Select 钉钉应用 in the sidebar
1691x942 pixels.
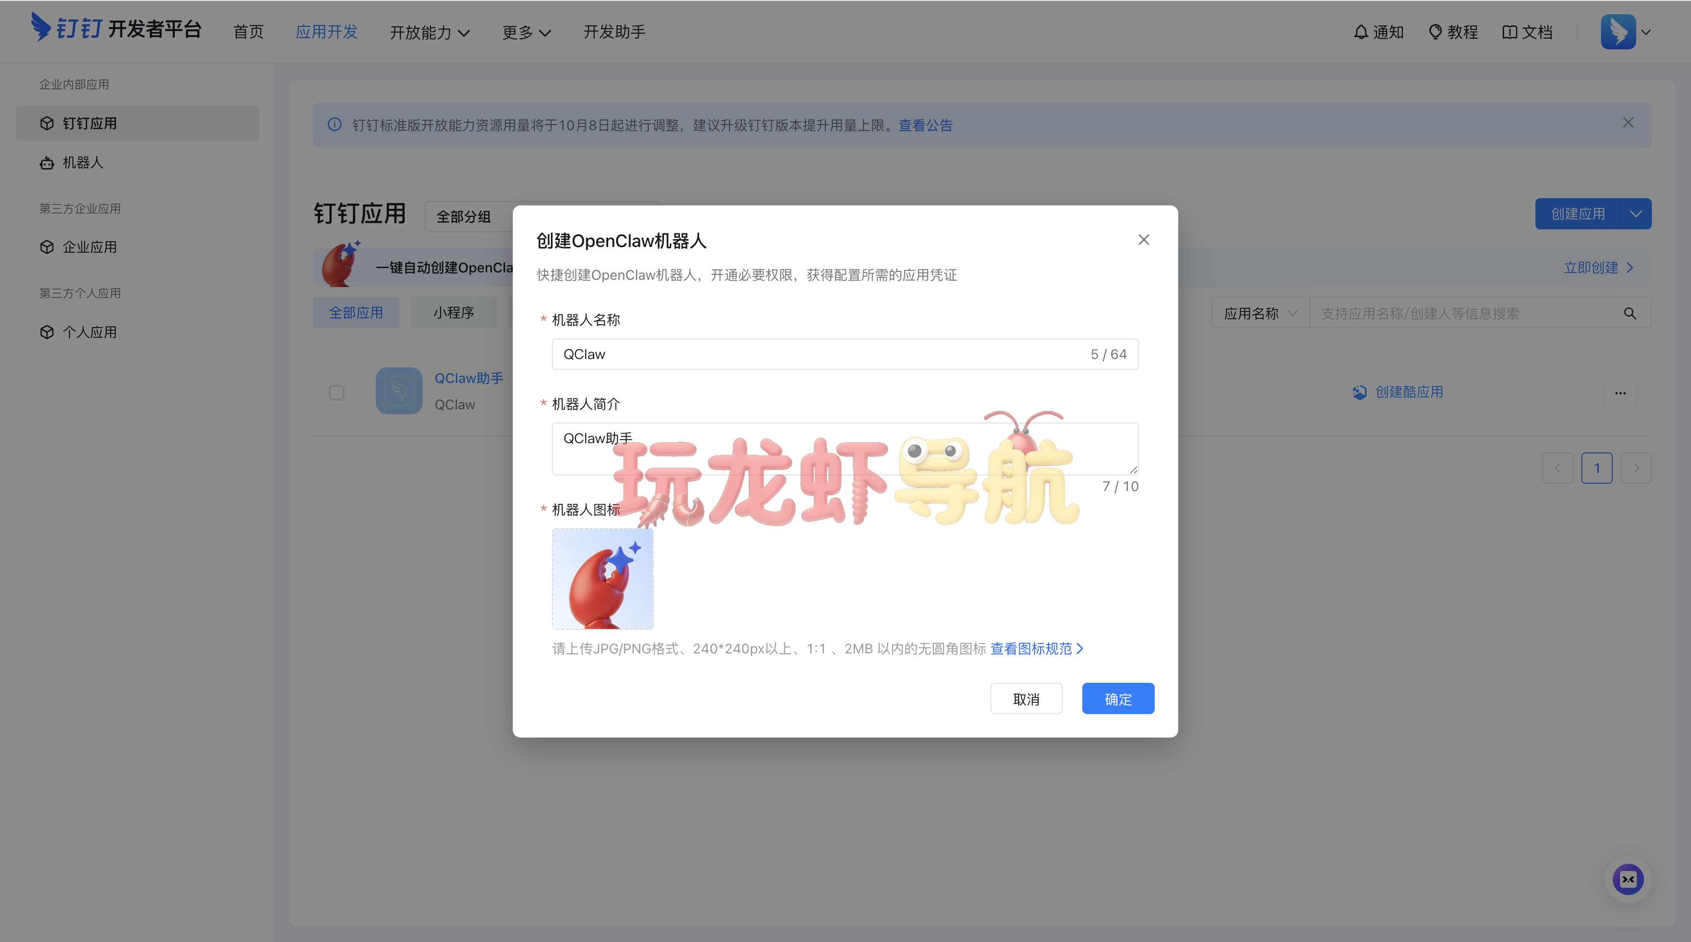point(137,123)
